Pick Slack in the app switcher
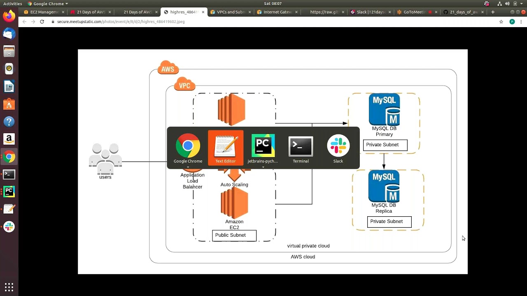Viewport: 527px width, 296px height. (338, 148)
